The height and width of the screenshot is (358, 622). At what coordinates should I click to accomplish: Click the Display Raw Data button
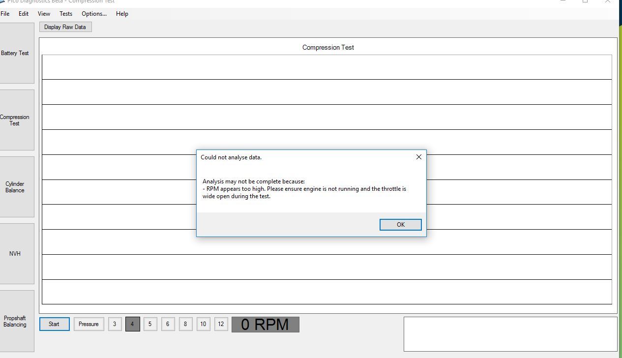pos(65,27)
